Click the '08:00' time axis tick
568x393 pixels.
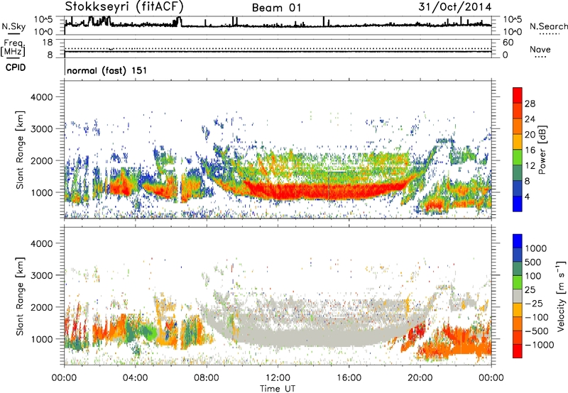click(207, 378)
